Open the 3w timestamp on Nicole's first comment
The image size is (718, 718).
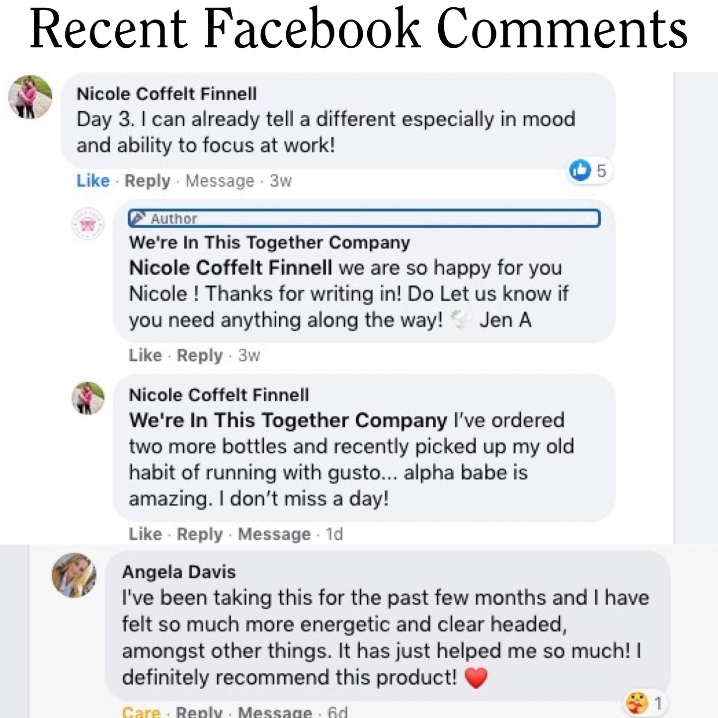point(280,181)
